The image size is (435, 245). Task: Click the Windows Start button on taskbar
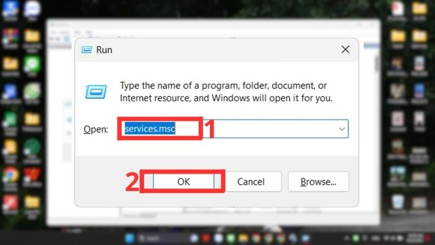pyautogui.click(x=129, y=238)
